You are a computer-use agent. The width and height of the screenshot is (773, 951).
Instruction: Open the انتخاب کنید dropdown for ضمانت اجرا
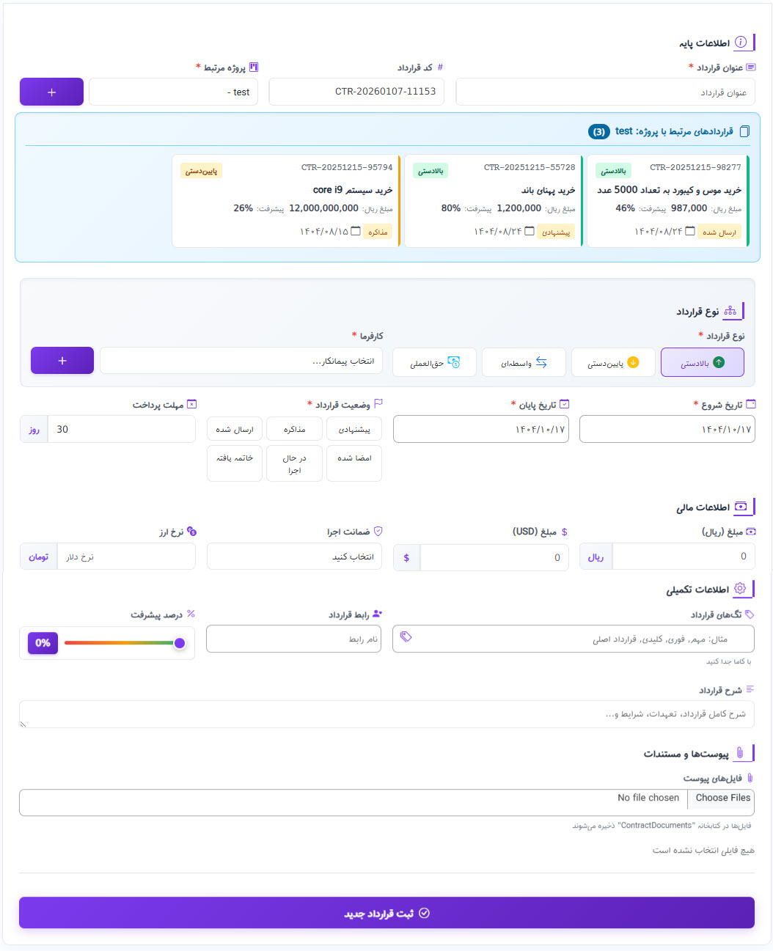(x=293, y=557)
